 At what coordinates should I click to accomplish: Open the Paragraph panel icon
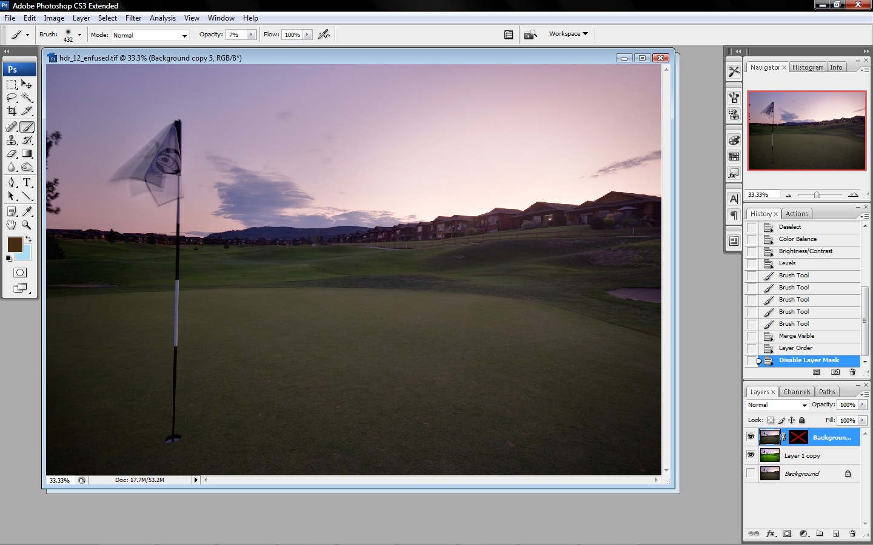[734, 216]
